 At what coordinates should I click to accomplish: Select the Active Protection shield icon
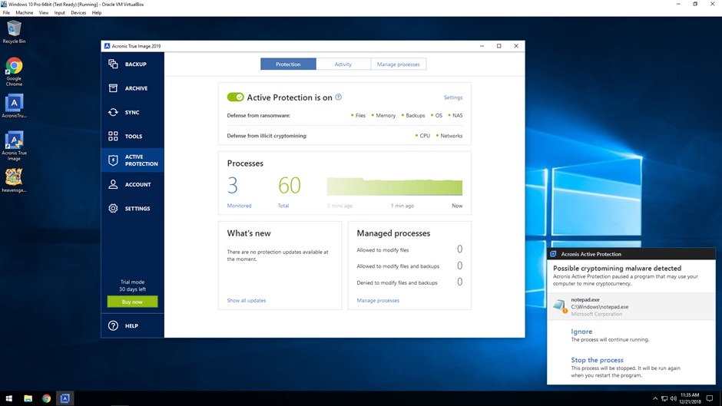(x=113, y=160)
